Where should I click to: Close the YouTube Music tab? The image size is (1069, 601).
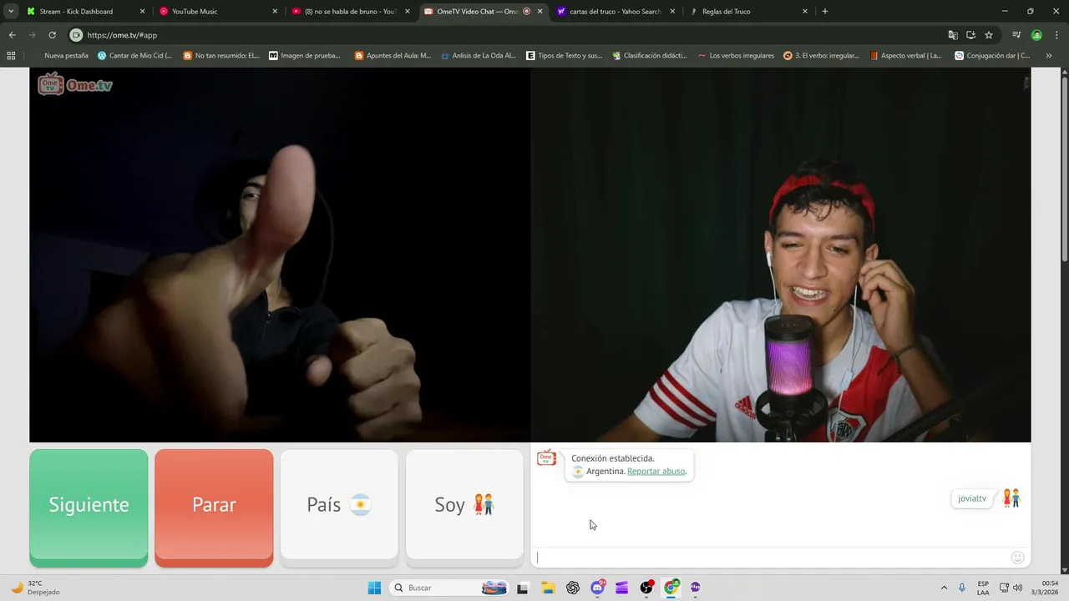pyautogui.click(x=275, y=12)
